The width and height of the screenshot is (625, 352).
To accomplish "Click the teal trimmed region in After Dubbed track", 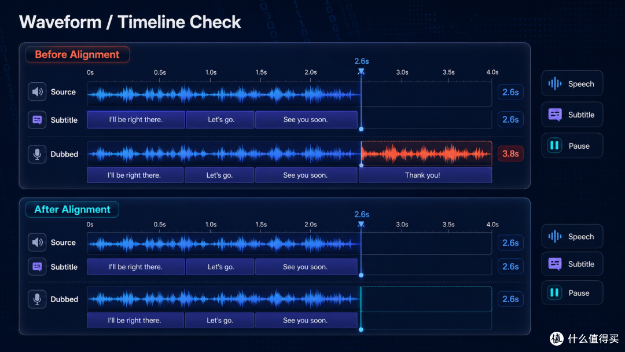I will [427, 299].
